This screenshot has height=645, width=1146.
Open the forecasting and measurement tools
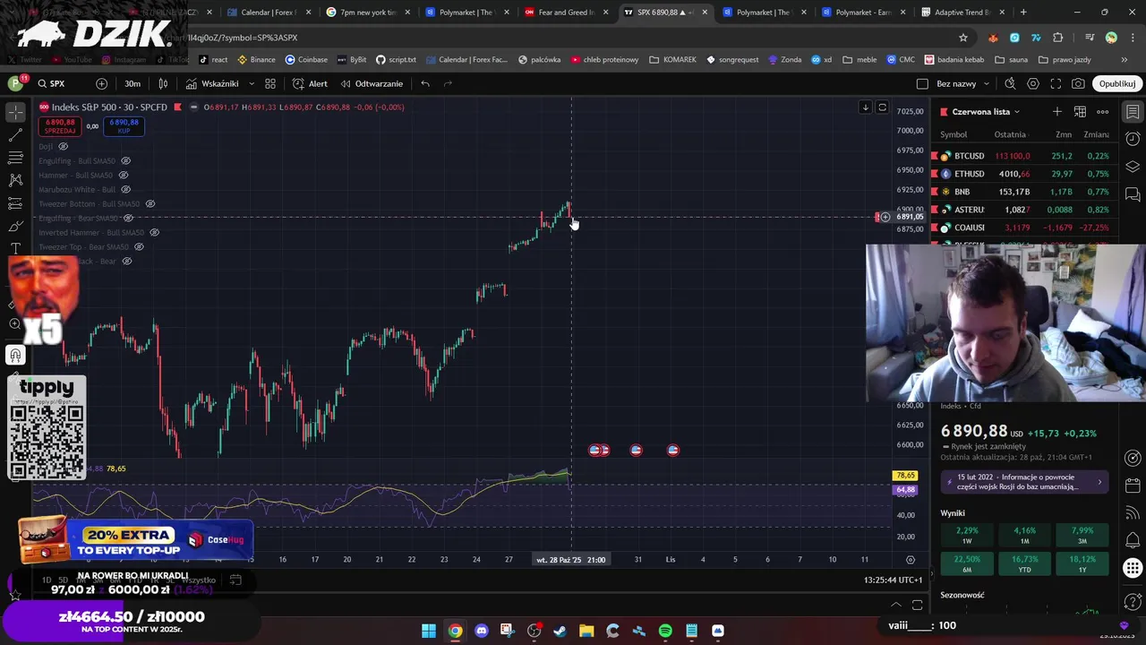tap(15, 203)
